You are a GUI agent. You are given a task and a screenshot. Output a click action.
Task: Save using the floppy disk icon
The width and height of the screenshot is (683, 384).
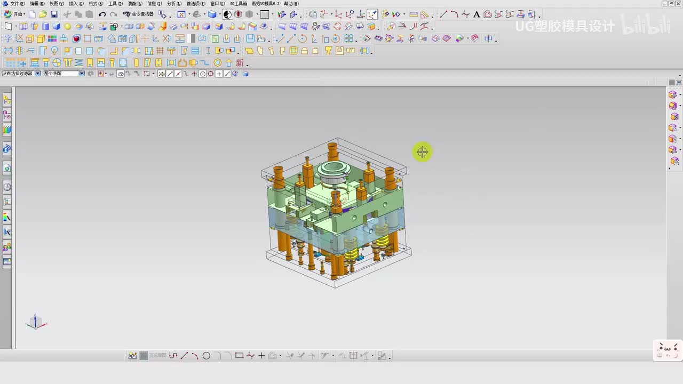[x=54, y=14]
